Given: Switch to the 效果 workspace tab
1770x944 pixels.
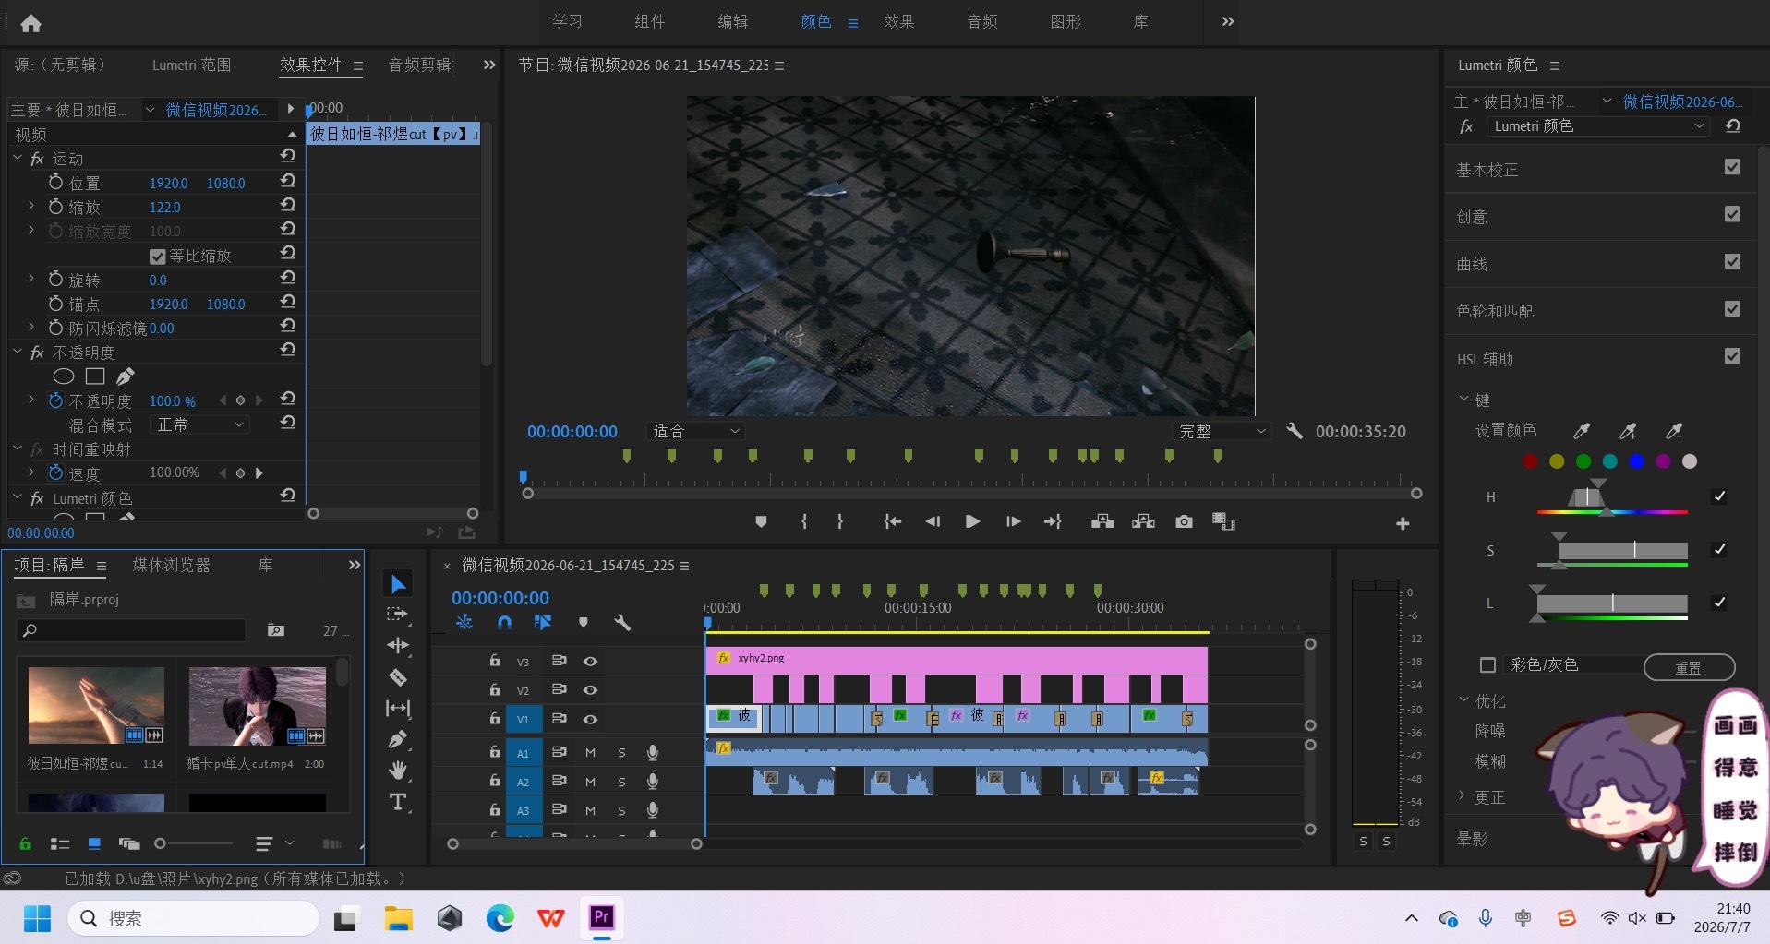Looking at the screenshot, I should click(x=898, y=21).
